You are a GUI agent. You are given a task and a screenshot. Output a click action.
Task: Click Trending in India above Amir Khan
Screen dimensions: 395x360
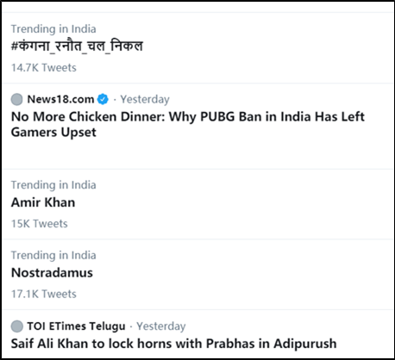coord(53,185)
